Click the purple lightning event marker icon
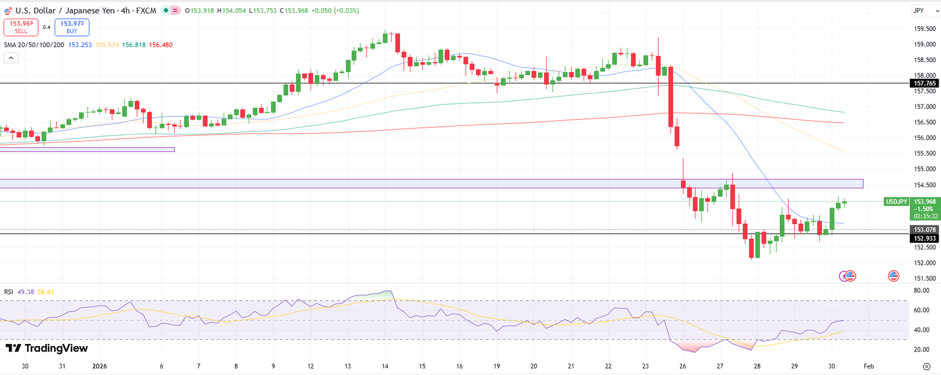The height and width of the screenshot is (375, 941). [x=845, y=276]
